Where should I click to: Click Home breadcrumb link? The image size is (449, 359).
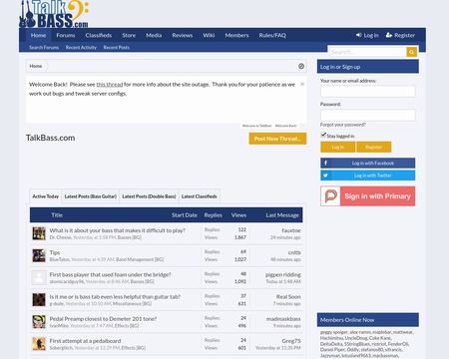pyautogui.click(x=36, y=66)
